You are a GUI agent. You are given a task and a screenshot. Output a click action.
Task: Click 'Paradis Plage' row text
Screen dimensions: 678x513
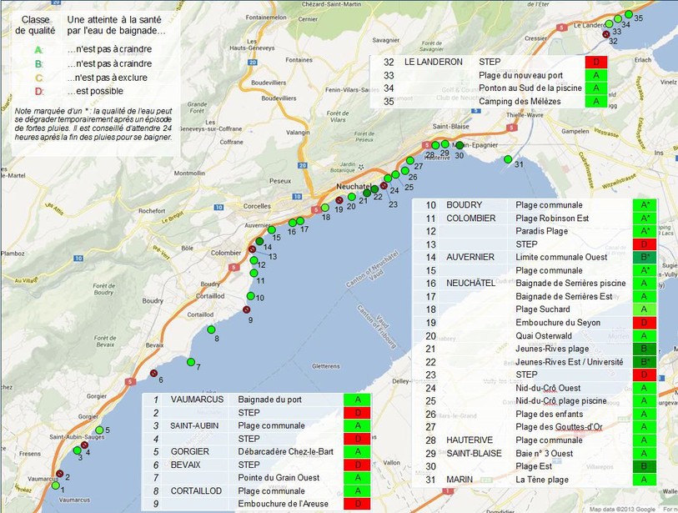(542, 231)
